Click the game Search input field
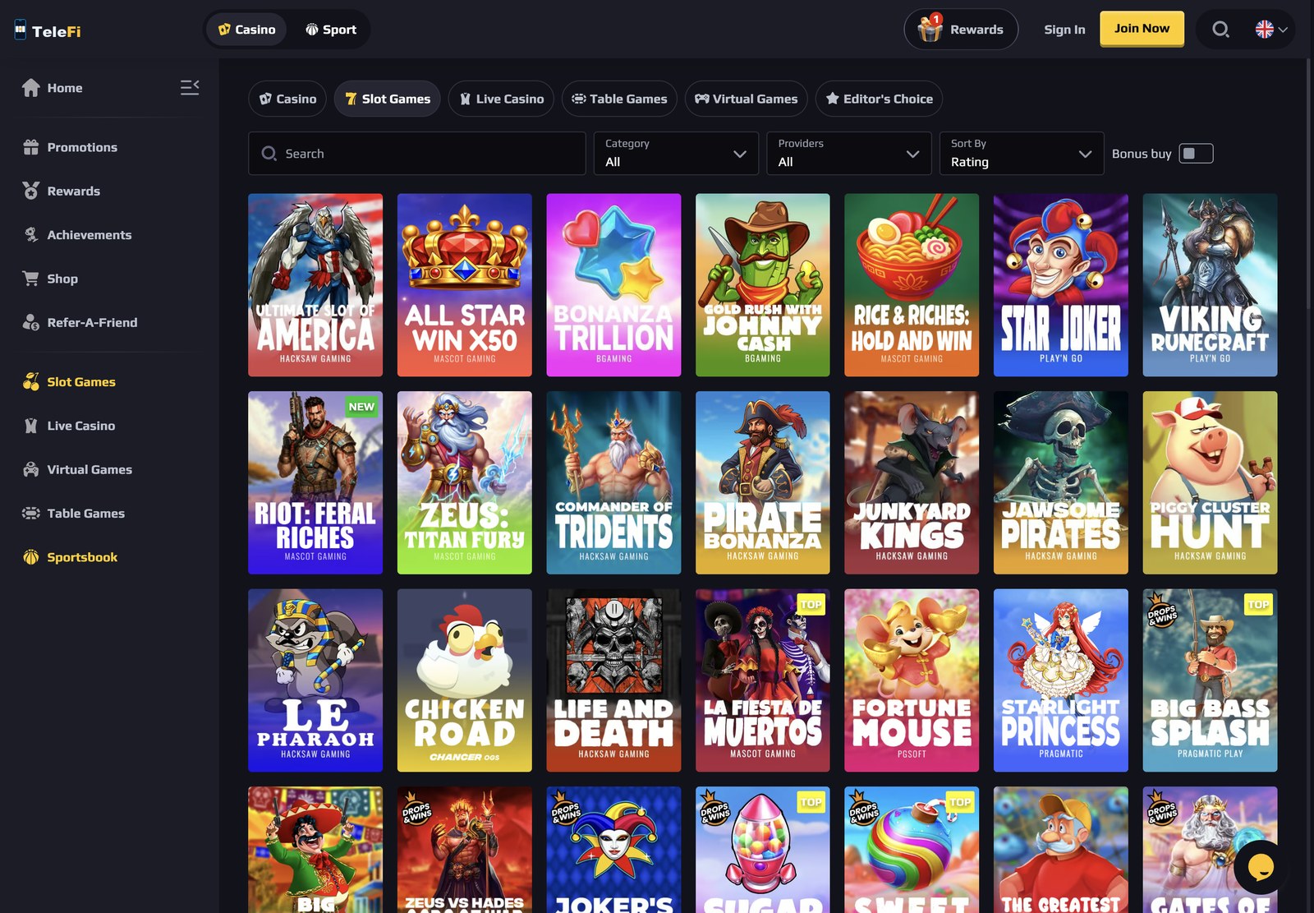The height and width of the screenshot is (913, 1314). point(417,154)
